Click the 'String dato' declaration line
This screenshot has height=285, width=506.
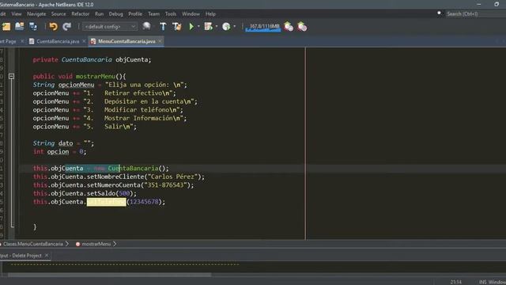click(x=63, y=143)
